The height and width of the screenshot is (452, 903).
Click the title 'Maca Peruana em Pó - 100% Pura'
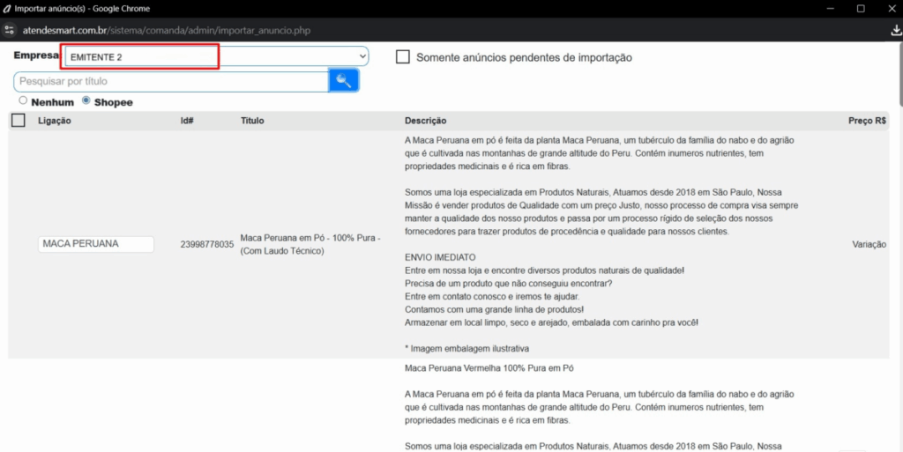[310, 244]
